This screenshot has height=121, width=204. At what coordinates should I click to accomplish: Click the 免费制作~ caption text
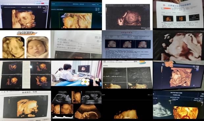click(x=27, y=33)
